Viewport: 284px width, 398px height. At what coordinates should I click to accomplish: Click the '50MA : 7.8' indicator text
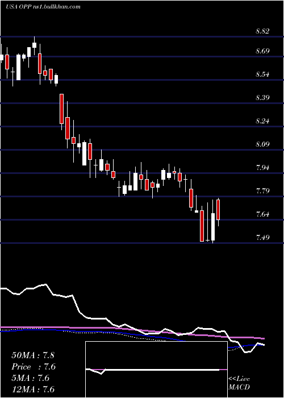tap(33, 355)
